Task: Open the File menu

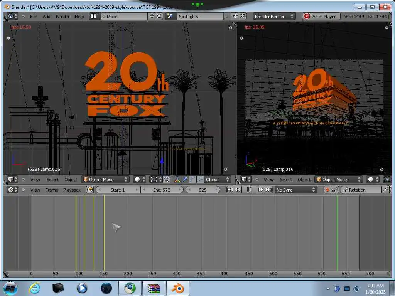Action: tap(34, 16)
